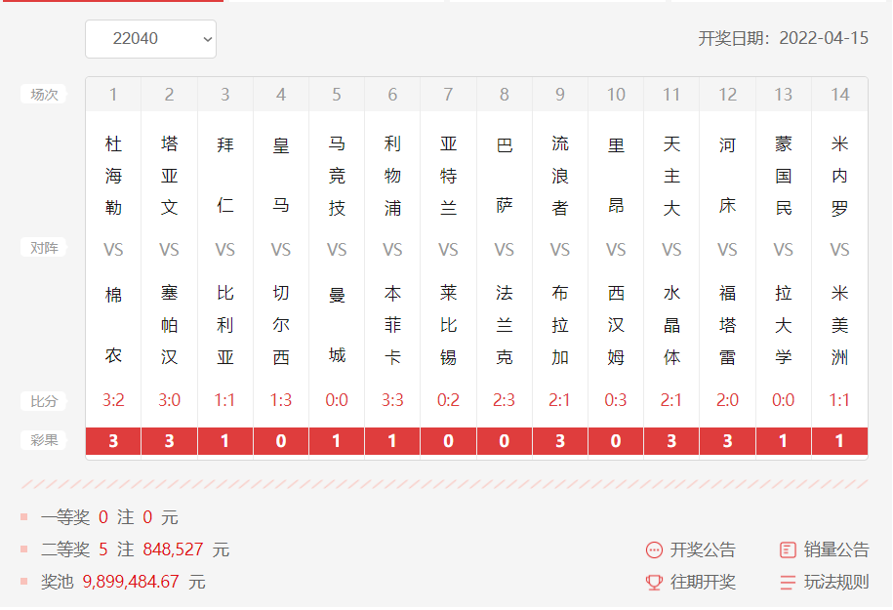Click the chat bubble icon next to 开奖公告
The height and width of the screenshot is (610, 893).
coord(654,550)
